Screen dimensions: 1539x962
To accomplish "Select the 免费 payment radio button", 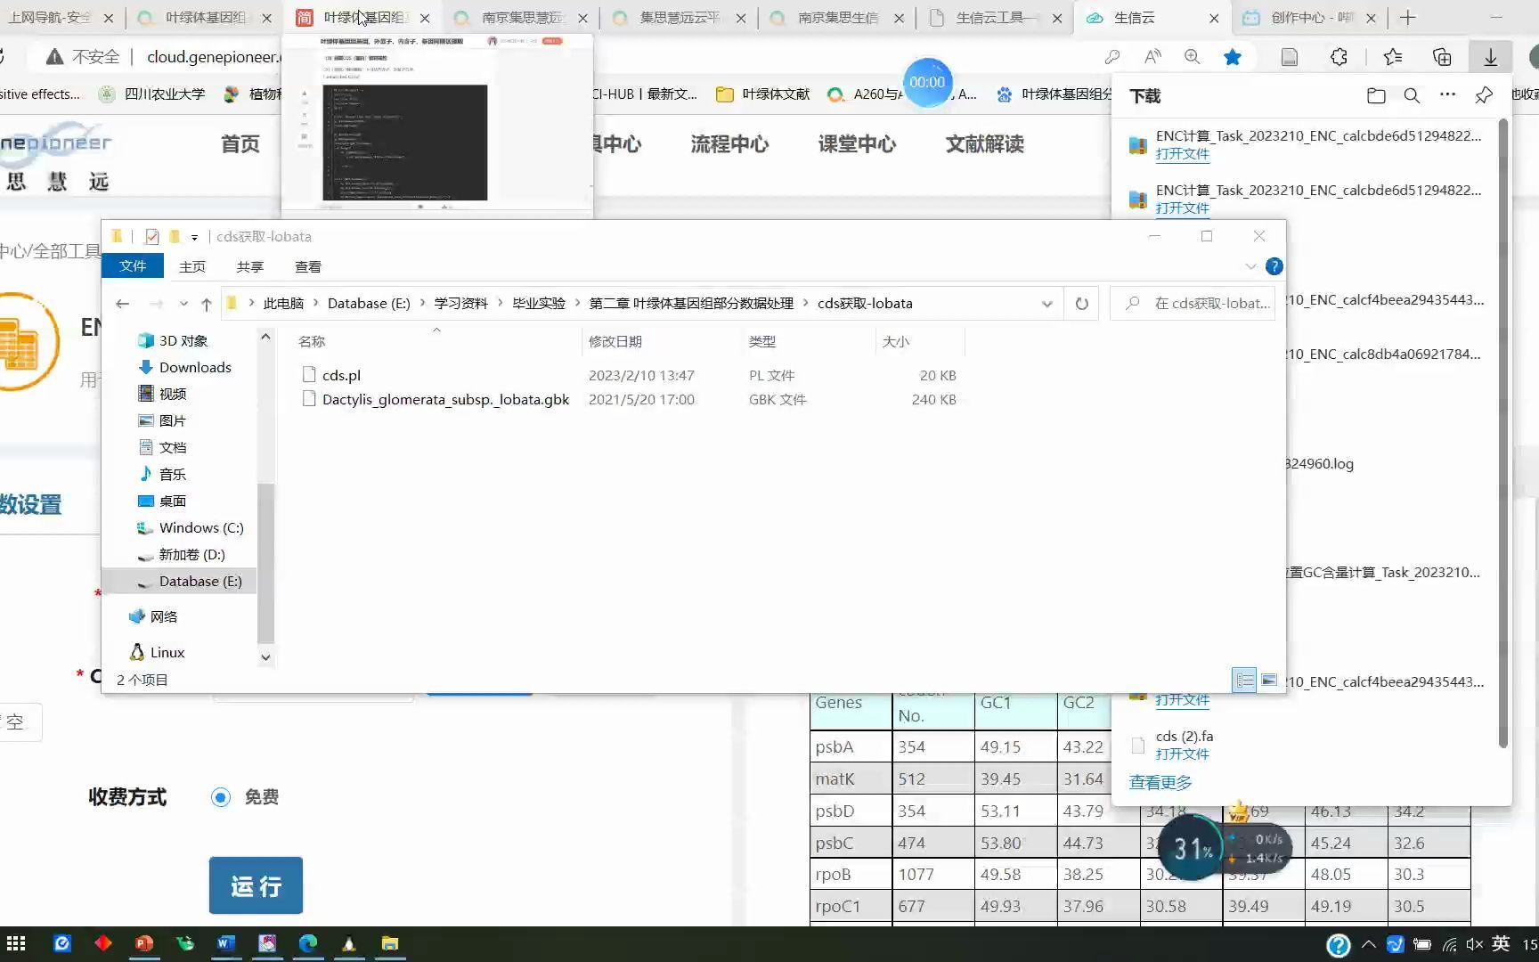I will tap(221, 797).
